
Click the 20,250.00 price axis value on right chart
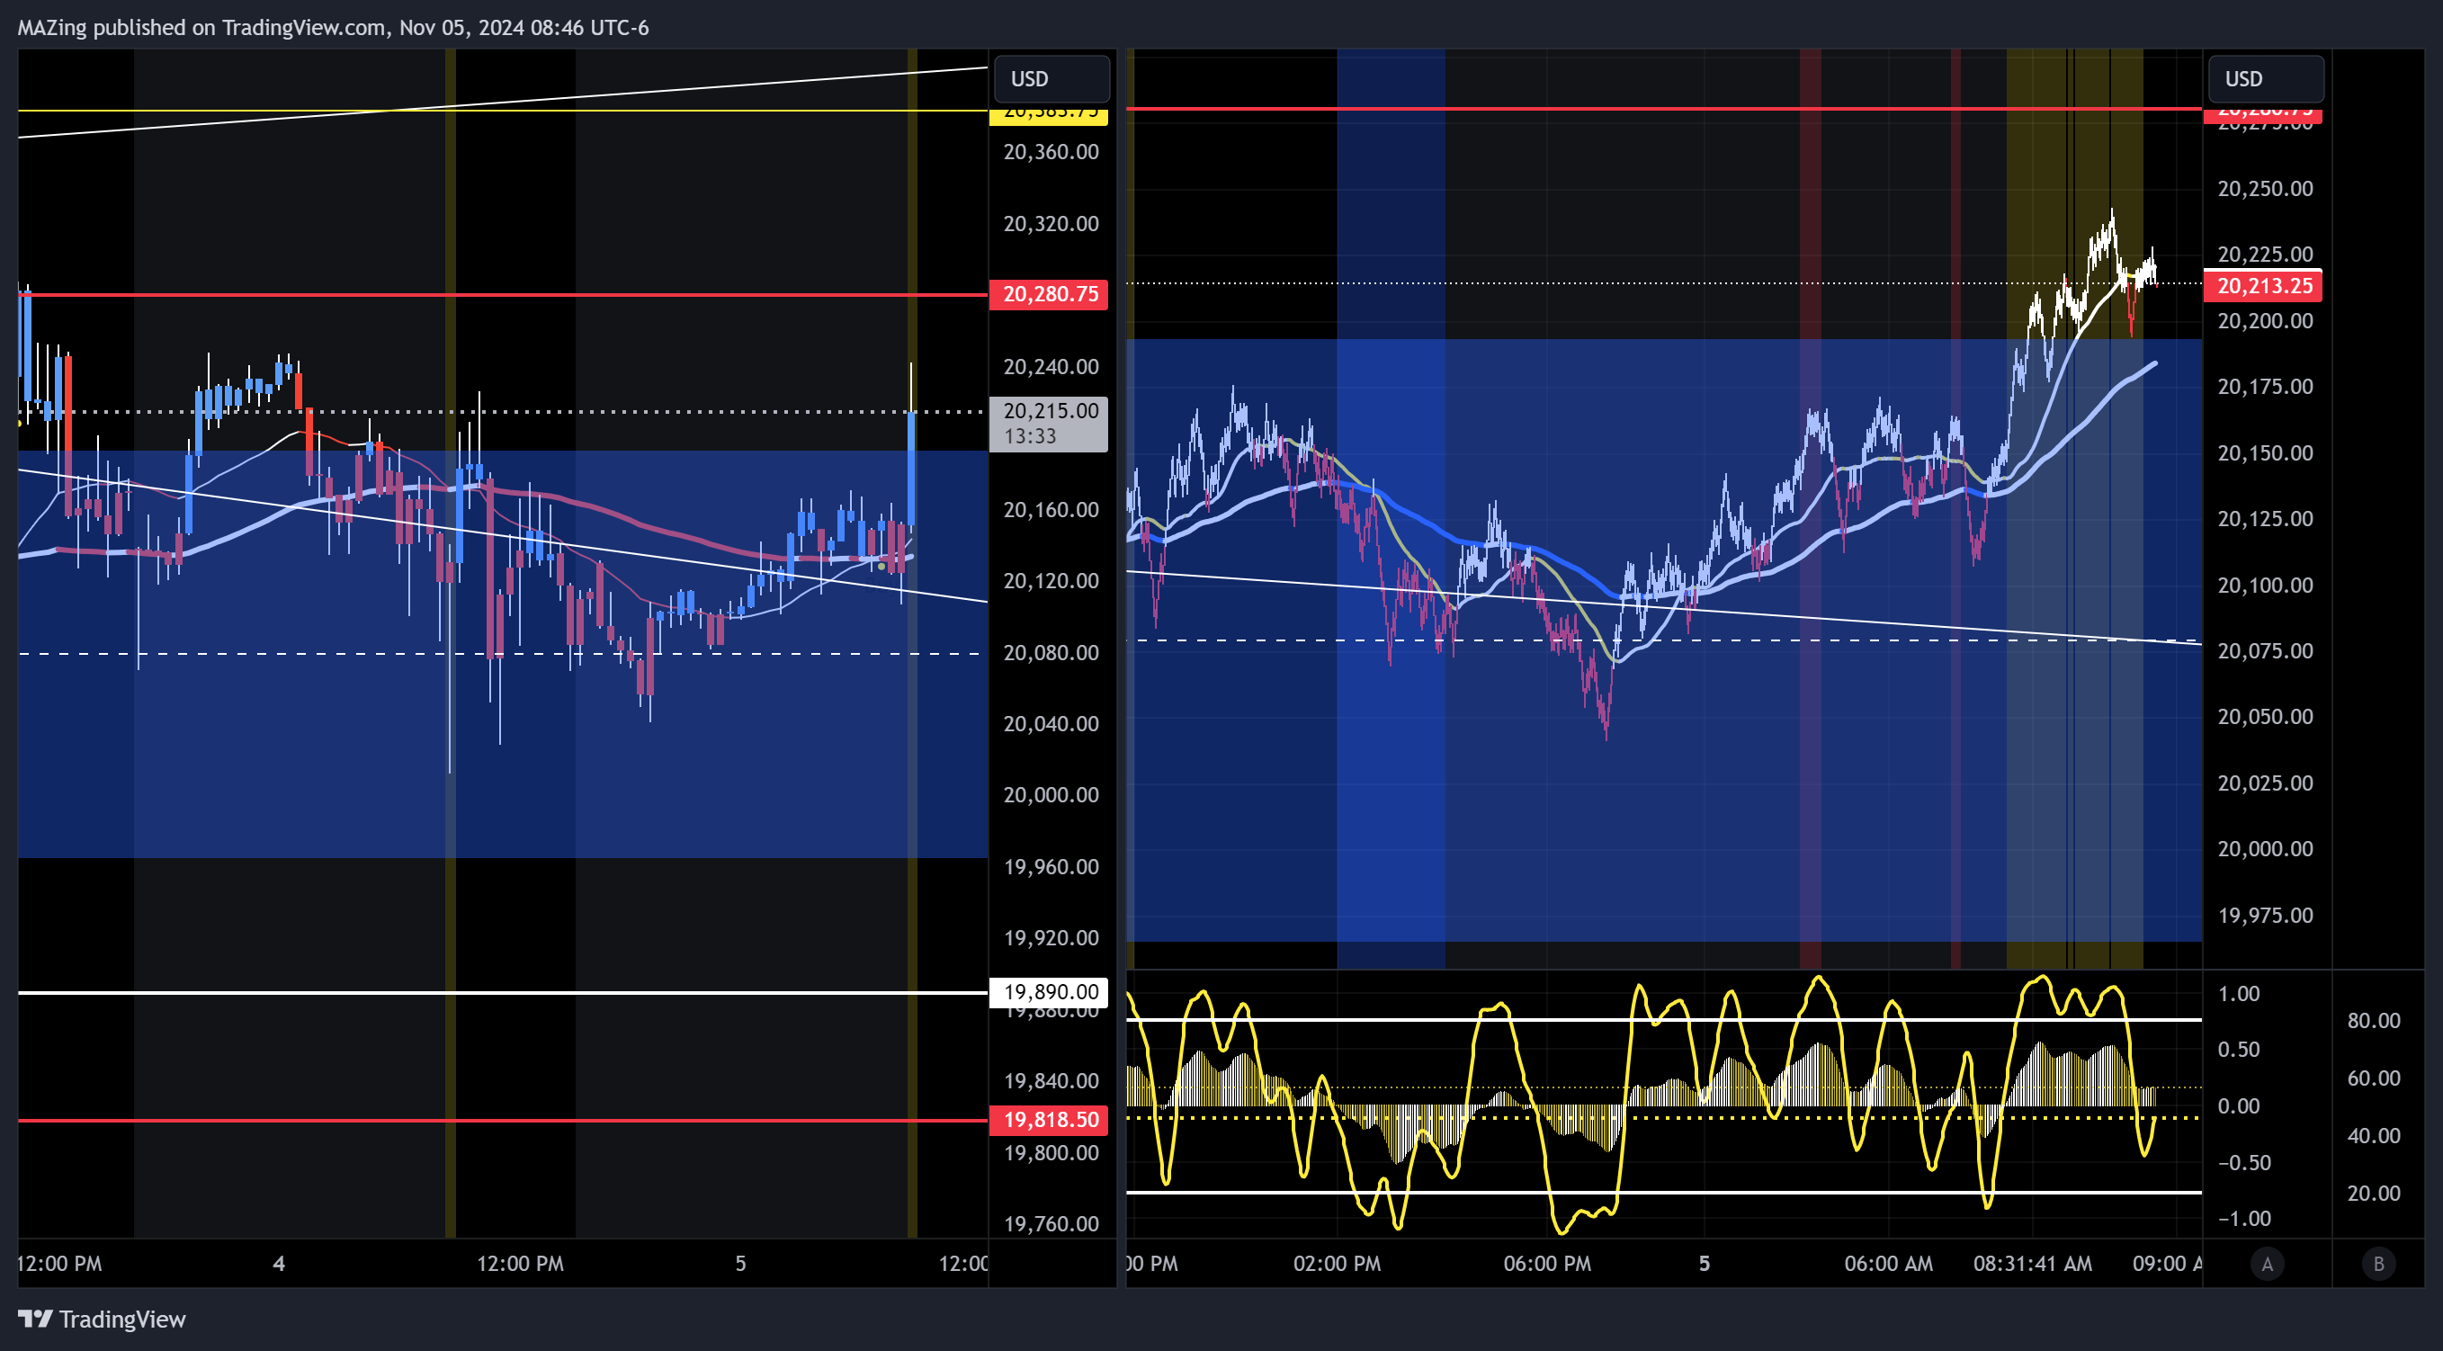click(2265, 189)
